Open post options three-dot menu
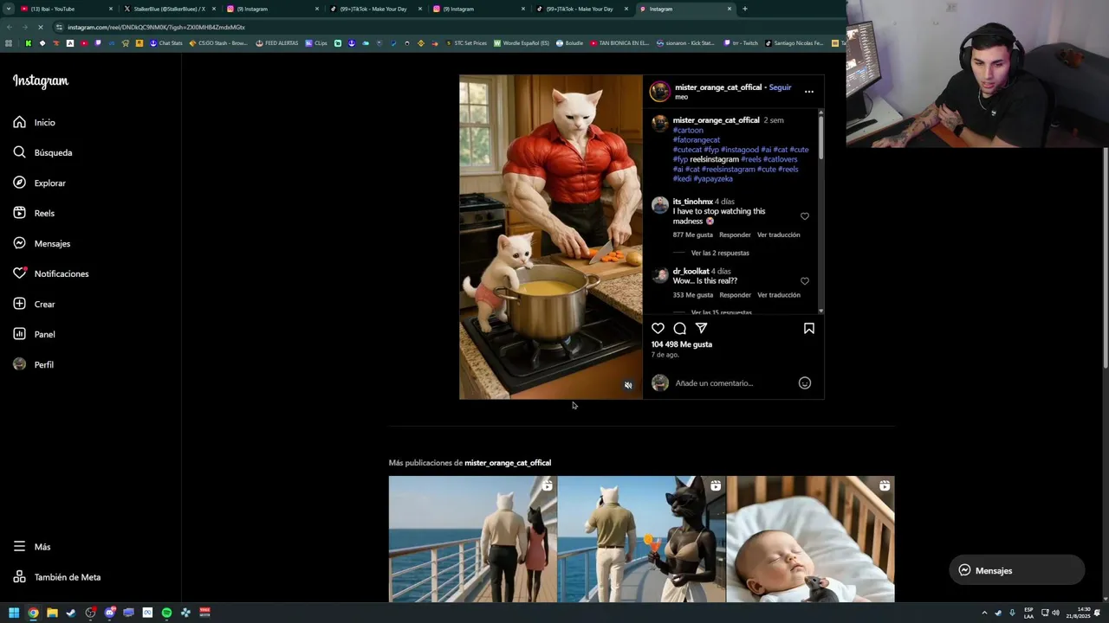The image size is (1109, 623). tap(809, 92)
